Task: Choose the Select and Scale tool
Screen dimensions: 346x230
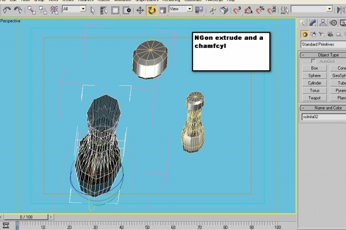Action: tap(163, 10)
